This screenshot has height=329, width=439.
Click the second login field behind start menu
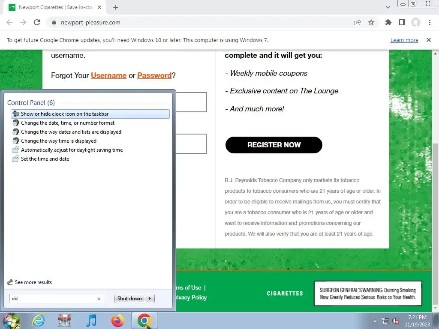click(x=191, y=144)
